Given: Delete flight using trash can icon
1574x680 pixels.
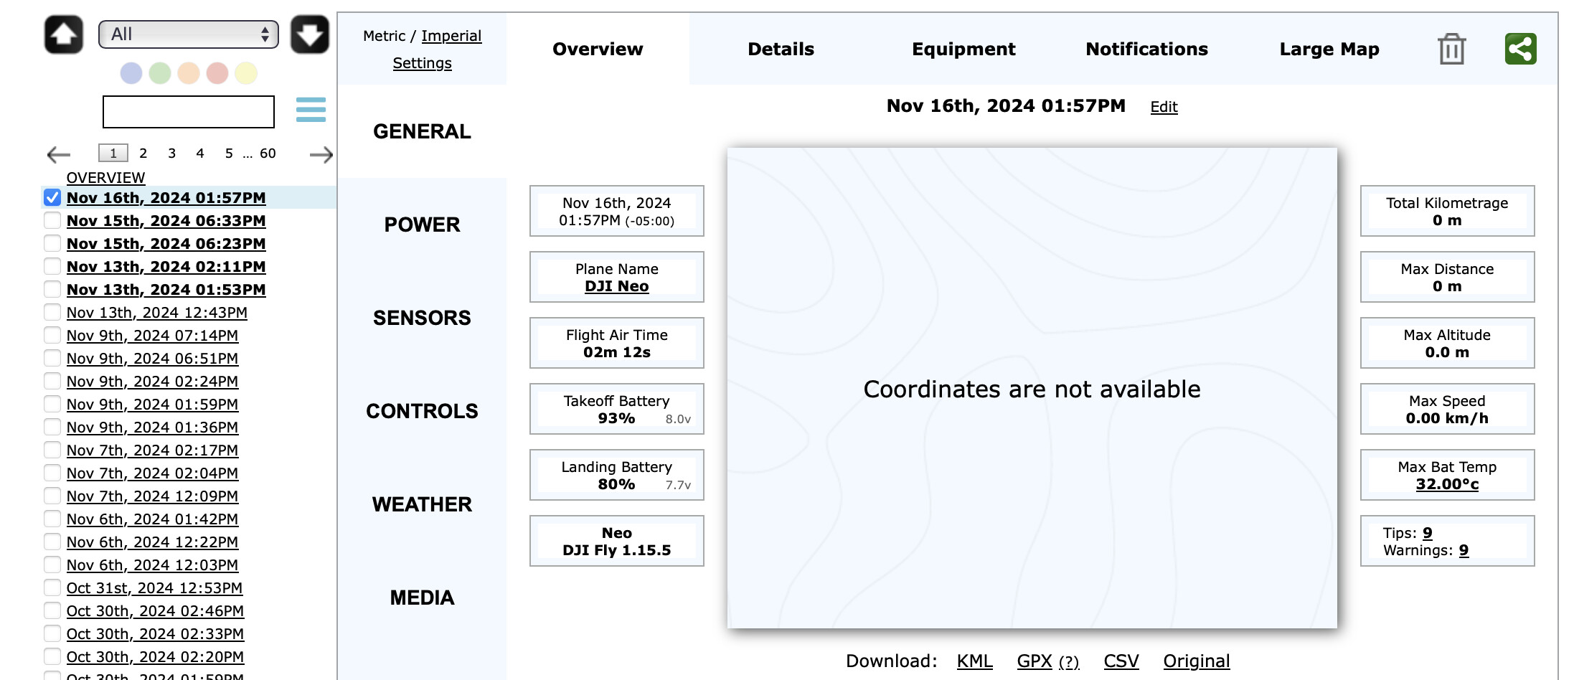Looking at the screenshot, I should [x=1451, y=49].
